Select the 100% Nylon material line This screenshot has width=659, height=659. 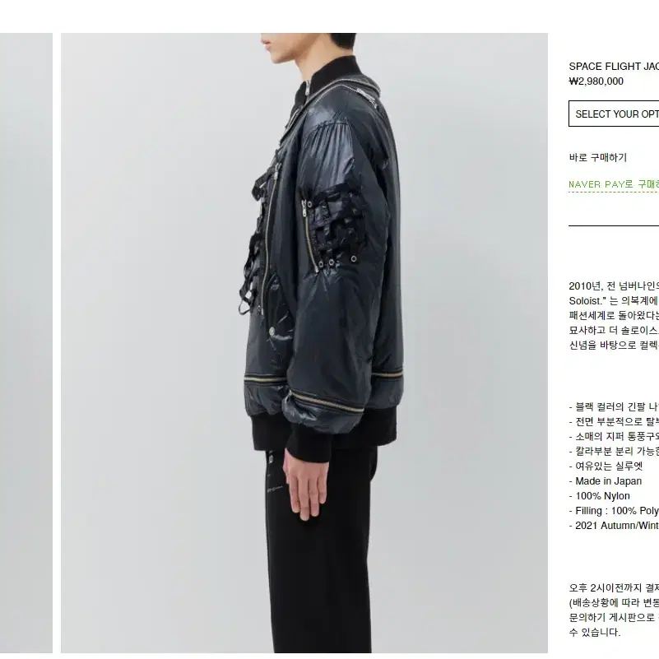pos(599,496)
